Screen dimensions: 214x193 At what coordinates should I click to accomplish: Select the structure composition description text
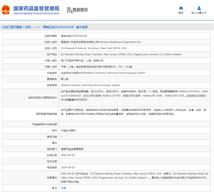(135, 95)
